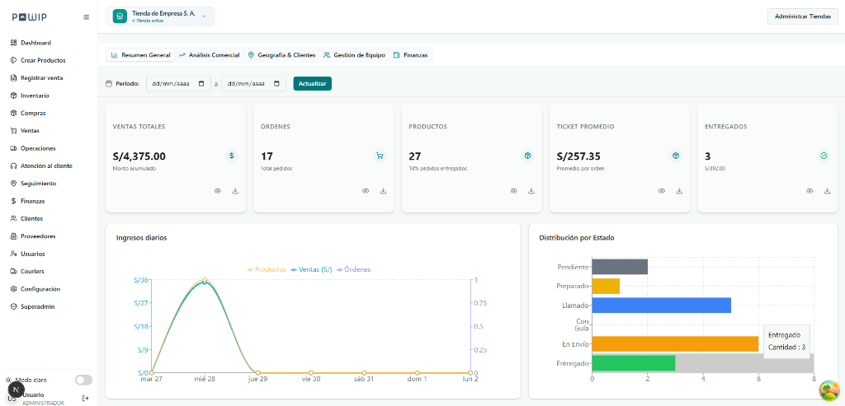Click the cube icon on Ticket Promedio card

[676, 156]
